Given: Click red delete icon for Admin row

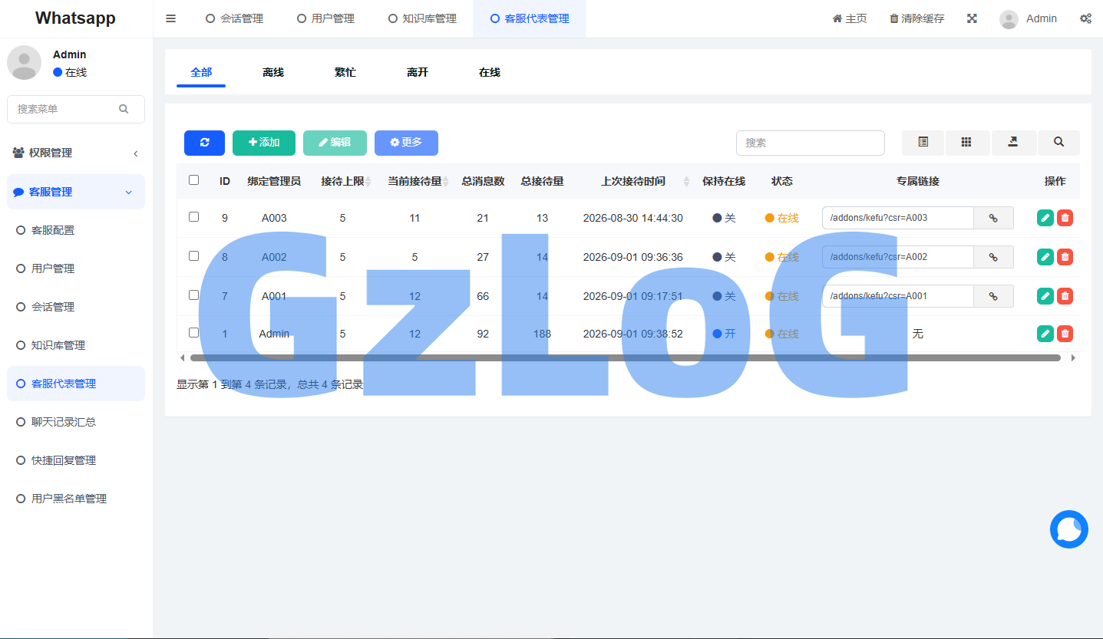Looking at the screenshot, I should click(1065, 334).
